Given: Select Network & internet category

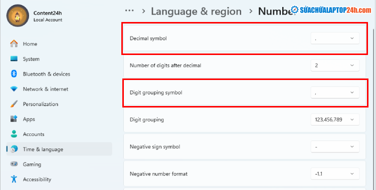Looking at the screenshot, I should tap(59, 89).
